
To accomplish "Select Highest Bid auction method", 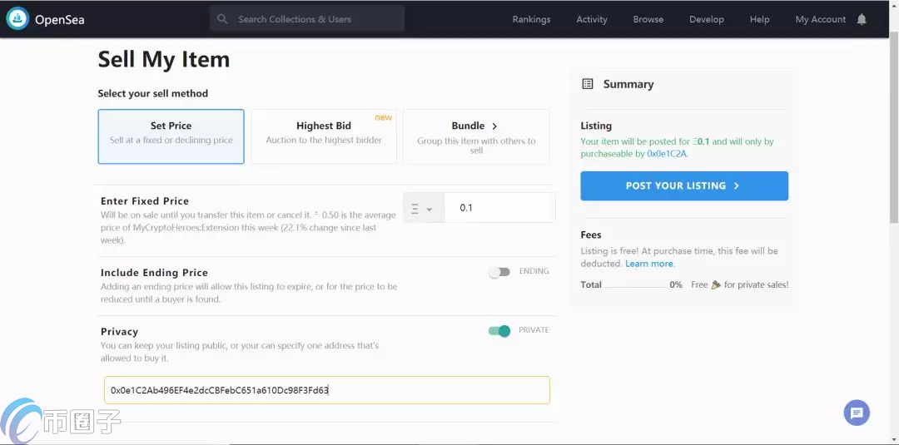I will click(x=323, y=137).
